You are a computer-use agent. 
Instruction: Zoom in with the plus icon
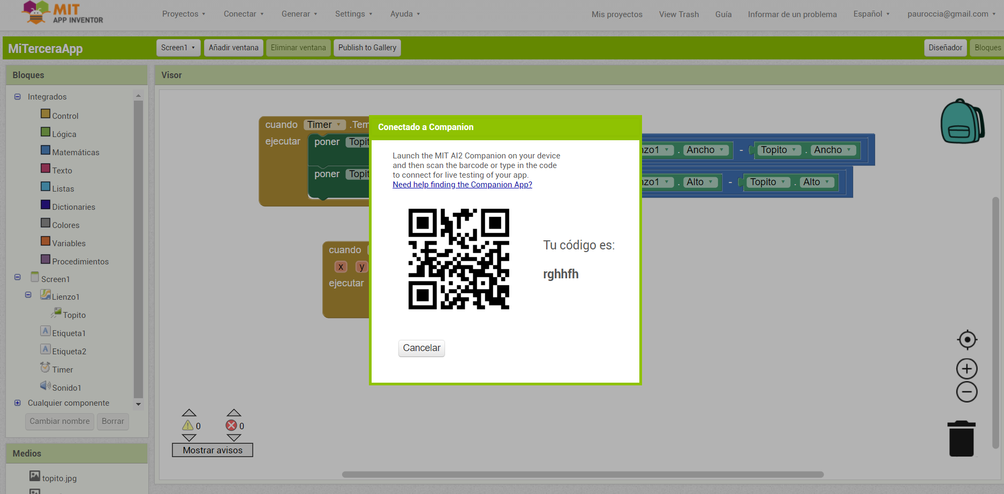click(x=967, y=369)
